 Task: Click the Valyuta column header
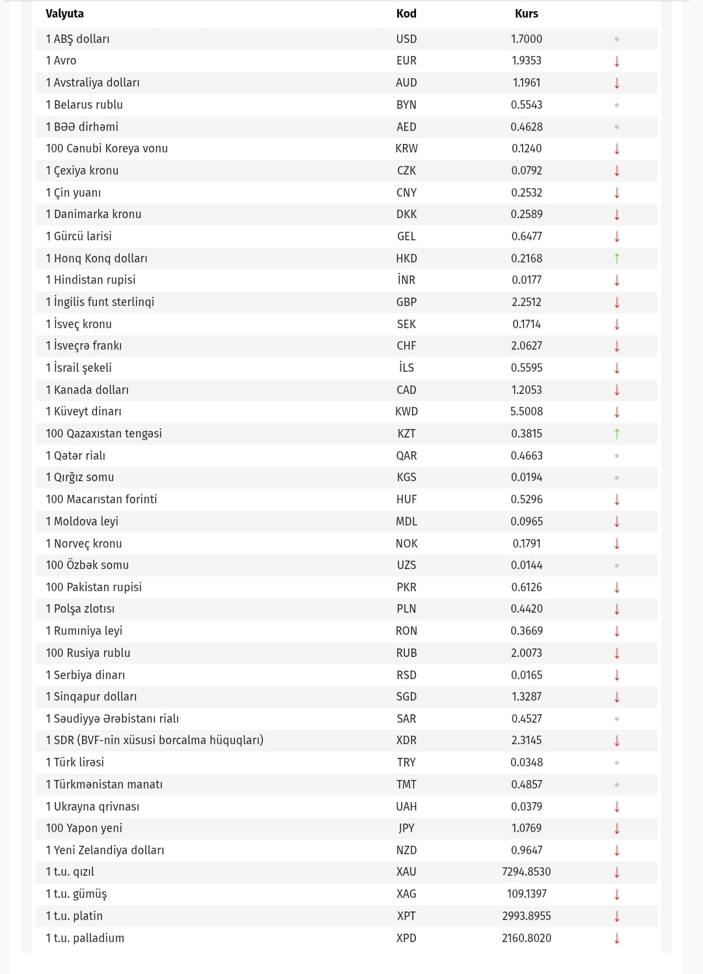point(64,14)
